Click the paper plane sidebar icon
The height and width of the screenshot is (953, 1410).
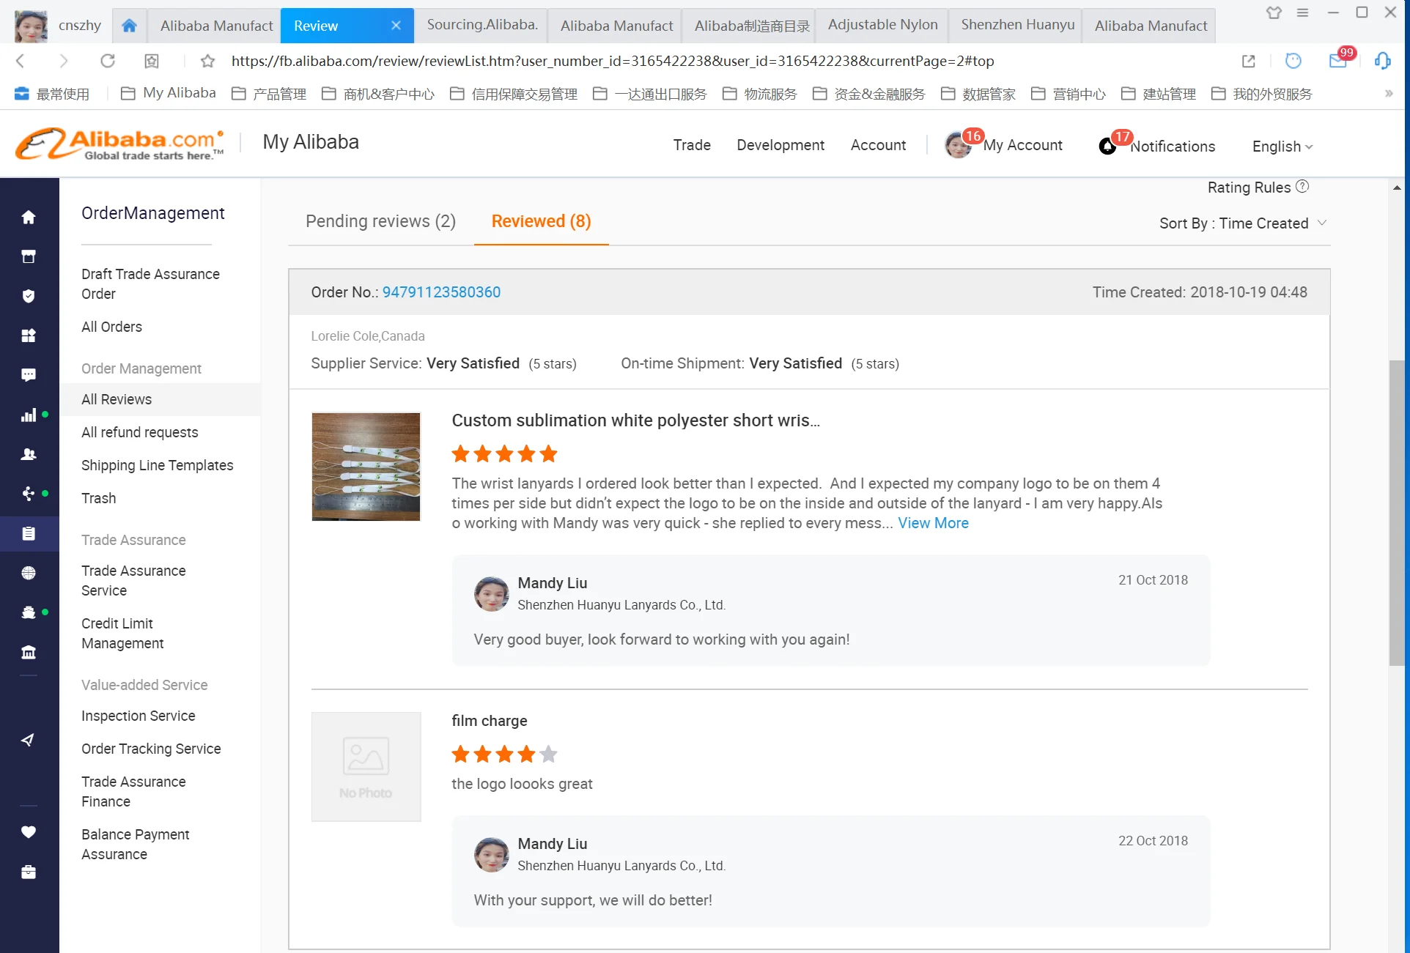tap(29, 740)
